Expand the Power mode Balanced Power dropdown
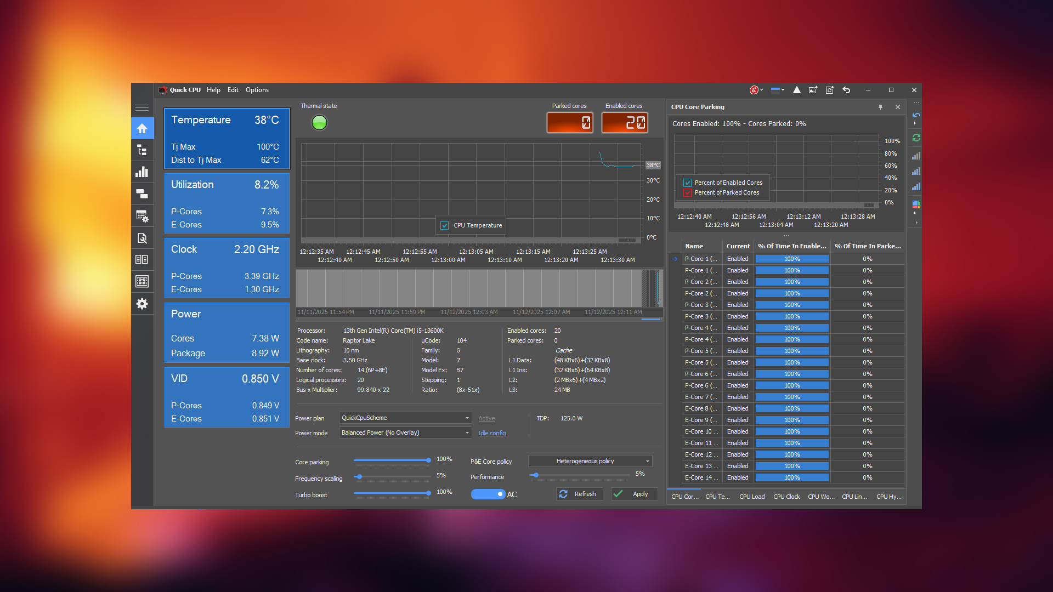 coord(405,432)
